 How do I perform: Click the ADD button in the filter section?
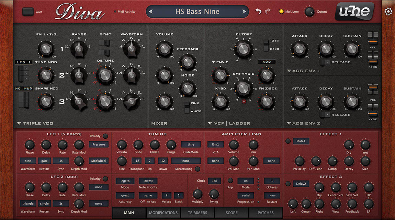(267, 62)
